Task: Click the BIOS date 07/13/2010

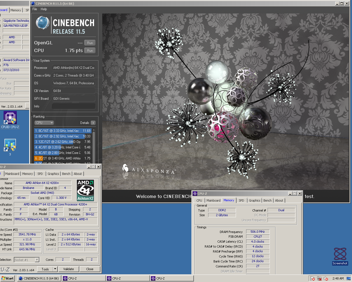Action: click(16, 70)
